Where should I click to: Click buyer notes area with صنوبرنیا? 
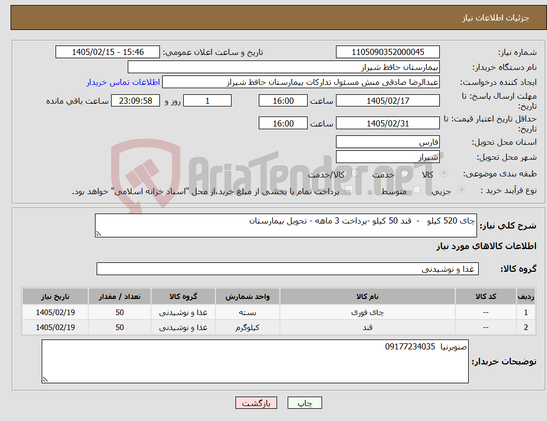click(x=255, y=362)
